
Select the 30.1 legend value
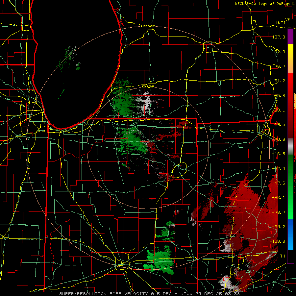tap(280, 110)
